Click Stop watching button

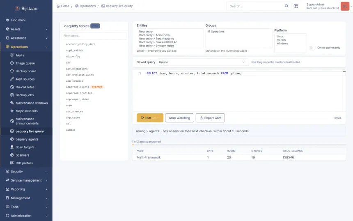click(x=179, y=118)
